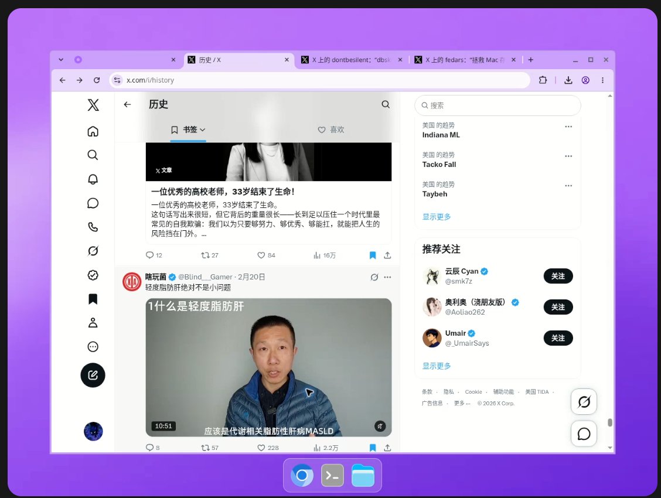Viewport: 661px width, 498px height.
Task: Open options for Taybeh trend
Action: pos(568,185)
